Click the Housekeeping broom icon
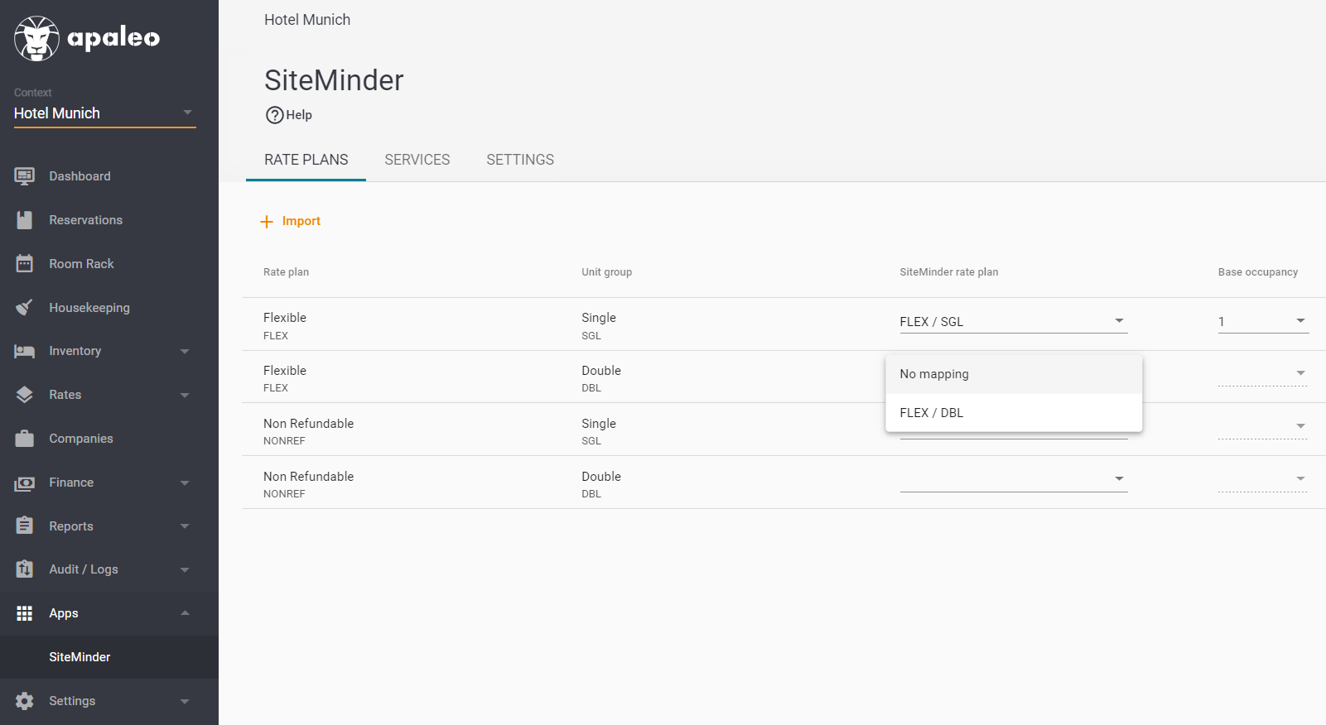The image size is (1326, 725). 25,308
